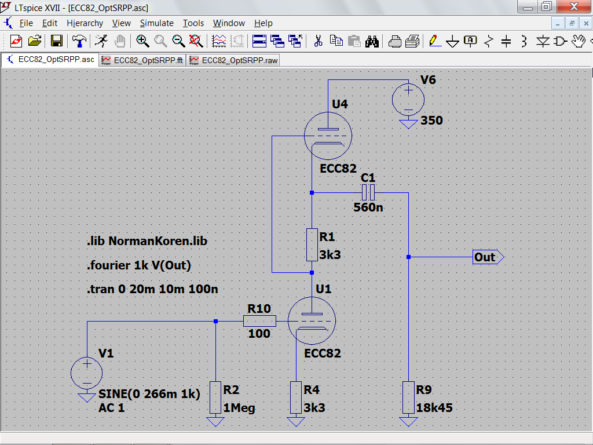The height and width of the screenshot is (445, 593).
Task: Click the Close all windows icon
Action: click(295, 41)
